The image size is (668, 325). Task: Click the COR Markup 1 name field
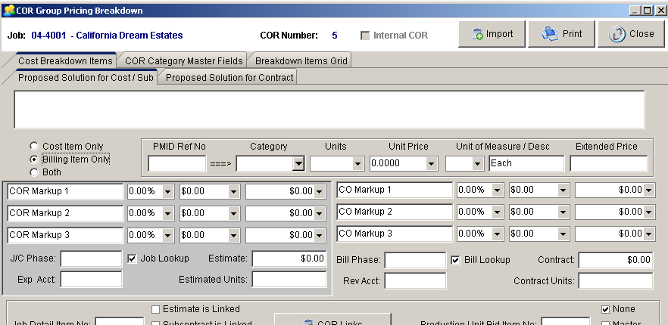pyautogui.click(x=65, y=191)
